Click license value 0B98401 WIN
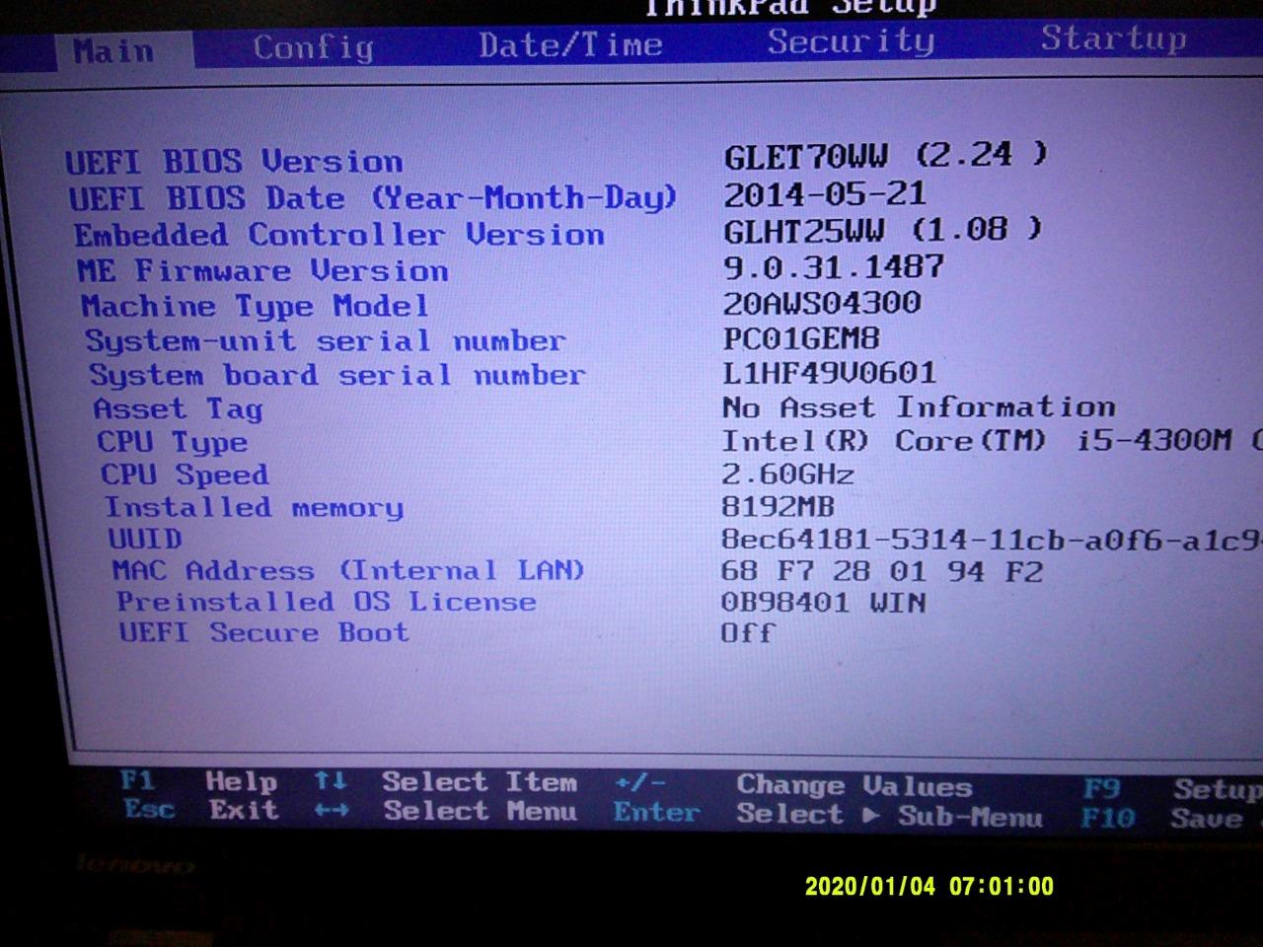 (x=824, y=602)
